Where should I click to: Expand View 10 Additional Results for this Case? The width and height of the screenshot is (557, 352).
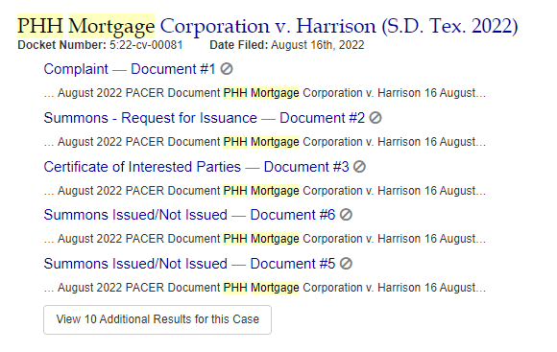157,319
